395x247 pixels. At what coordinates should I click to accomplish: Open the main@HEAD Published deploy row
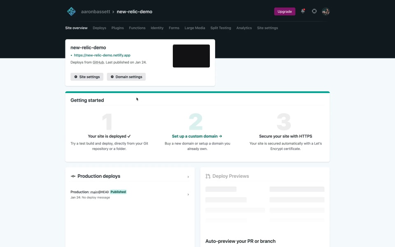click(x=130, y=195)
